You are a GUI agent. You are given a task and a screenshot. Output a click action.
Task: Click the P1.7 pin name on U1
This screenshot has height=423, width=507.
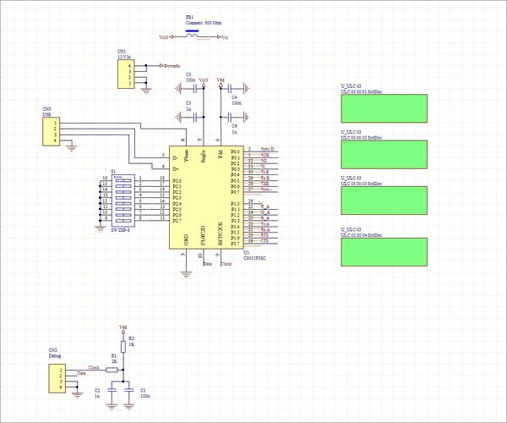point(236,244)
